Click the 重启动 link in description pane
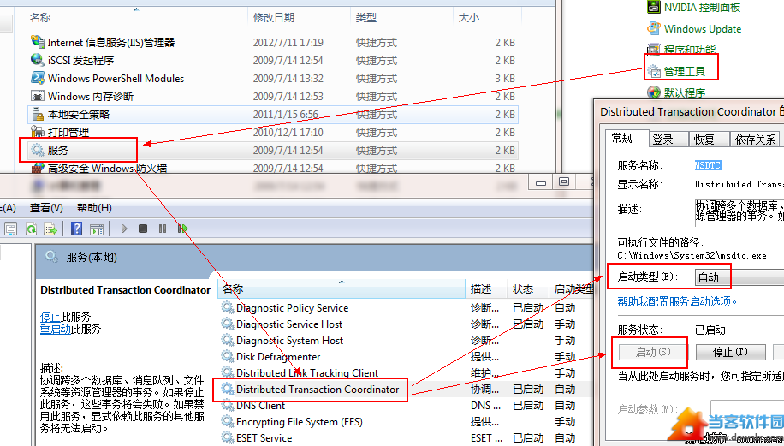784x446 pixels. tap(56, 329)
